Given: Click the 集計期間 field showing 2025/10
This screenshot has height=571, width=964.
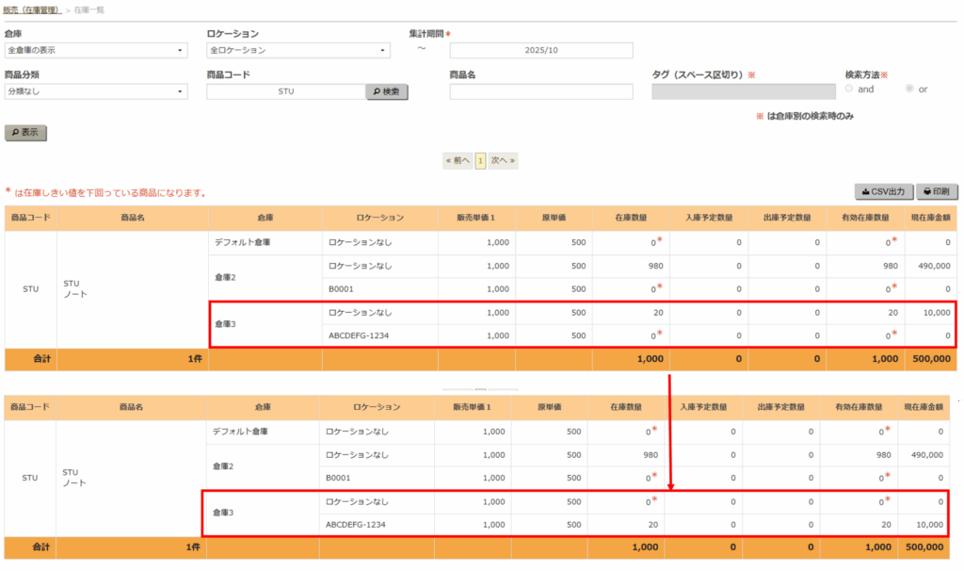Looking at the screenshot, I should (540, 51).
